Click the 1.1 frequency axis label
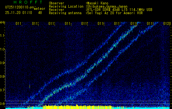 [2, 35]
